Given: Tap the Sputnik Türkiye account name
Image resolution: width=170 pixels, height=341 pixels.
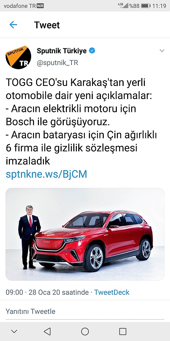Looking at the screenshot, I should [x=62, y=51].
